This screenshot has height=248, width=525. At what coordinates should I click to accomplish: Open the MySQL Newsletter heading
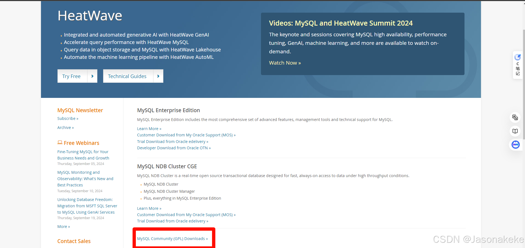point(80,110)
